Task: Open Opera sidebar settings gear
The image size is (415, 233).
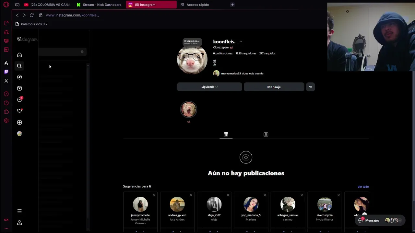Action: pos(6,121)
